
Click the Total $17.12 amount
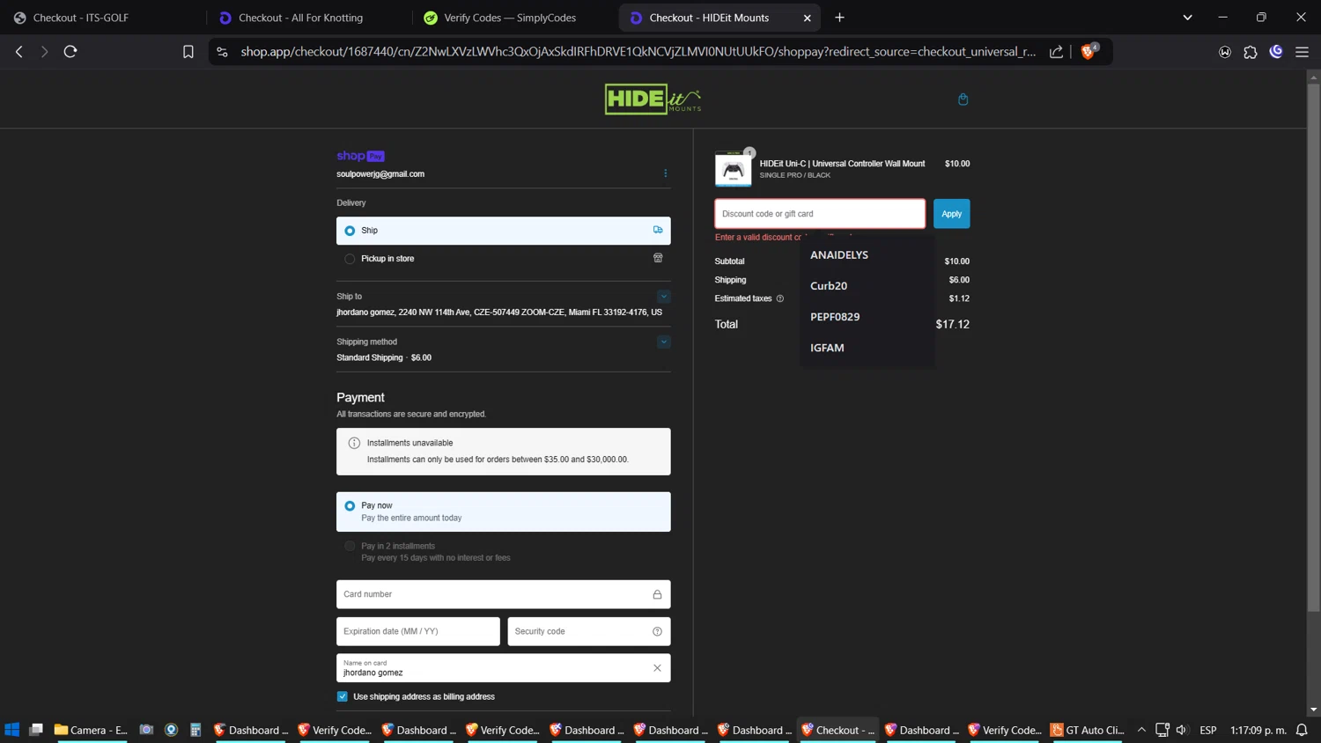pos(952,325)
